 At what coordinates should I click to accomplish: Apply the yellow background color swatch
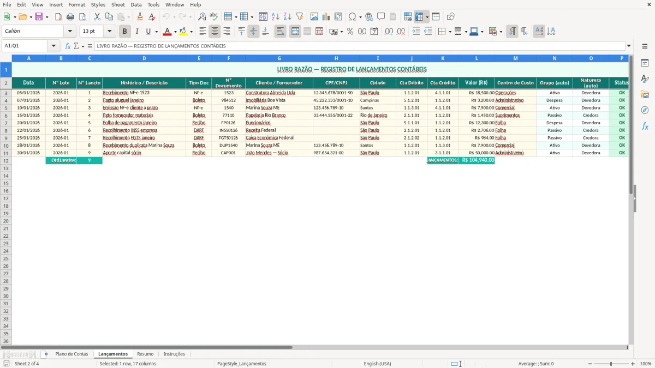[183, 32]
